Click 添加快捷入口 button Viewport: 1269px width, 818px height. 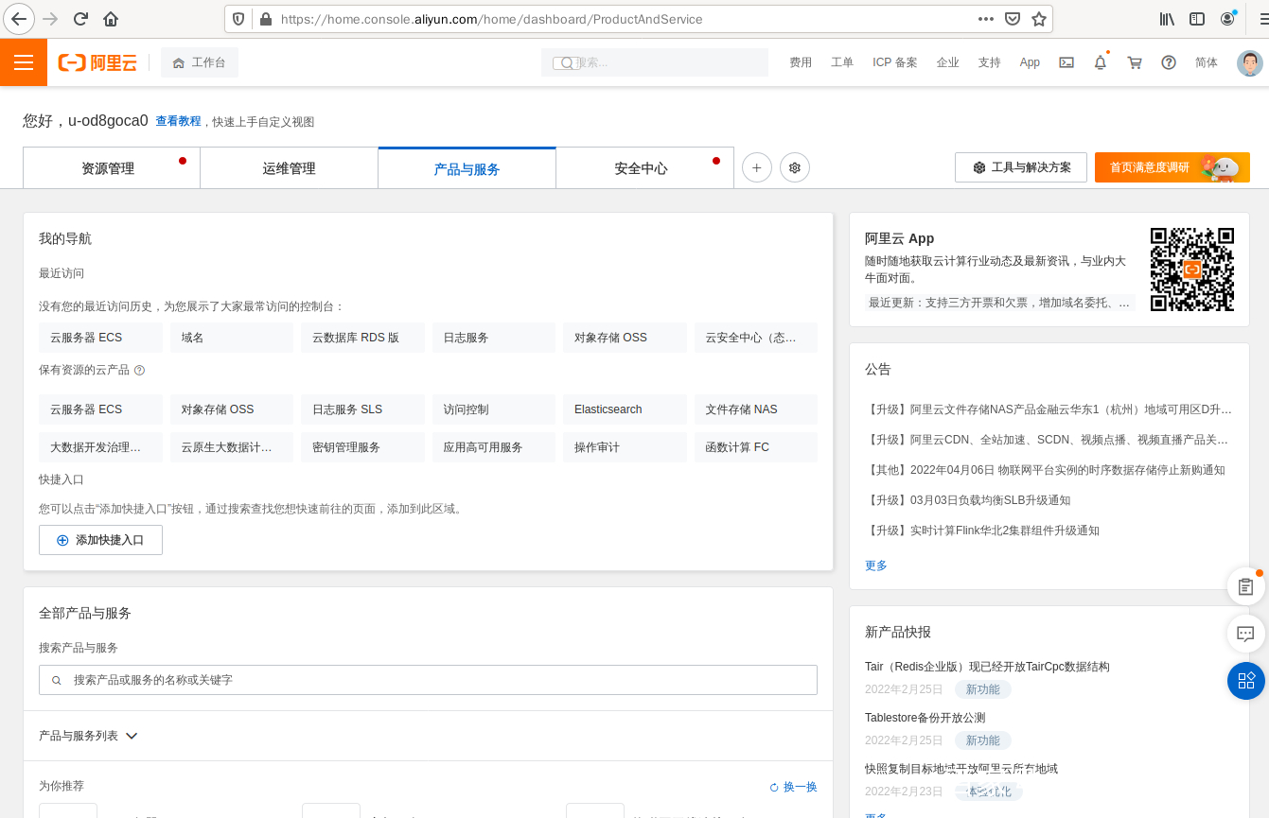click(100, 540)
